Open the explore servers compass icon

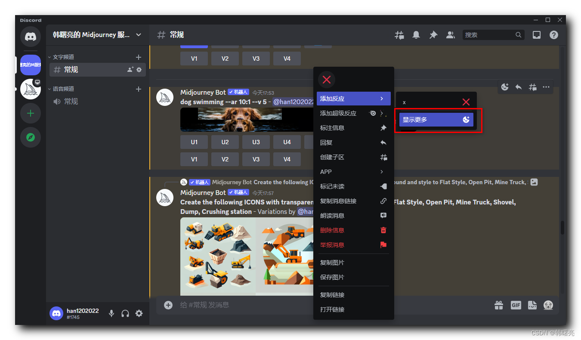[31, 138]
